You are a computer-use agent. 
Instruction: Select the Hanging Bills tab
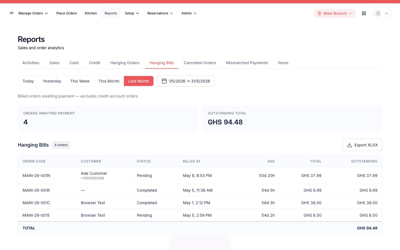tap(162, 63)
